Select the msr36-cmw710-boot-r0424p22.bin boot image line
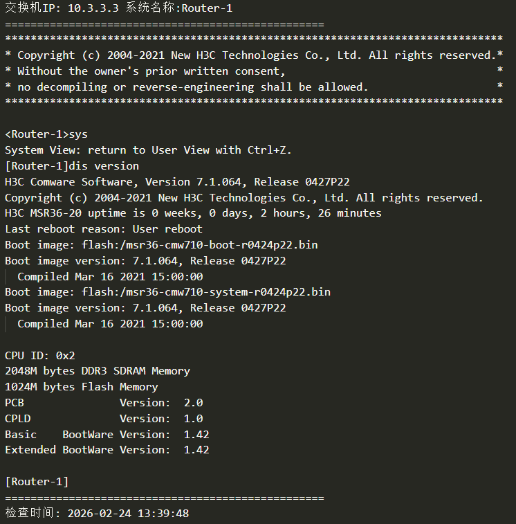Viewport: 516px width, 524px height. 161,245
